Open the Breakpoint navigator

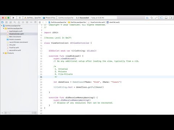click(x=31, y=22)
